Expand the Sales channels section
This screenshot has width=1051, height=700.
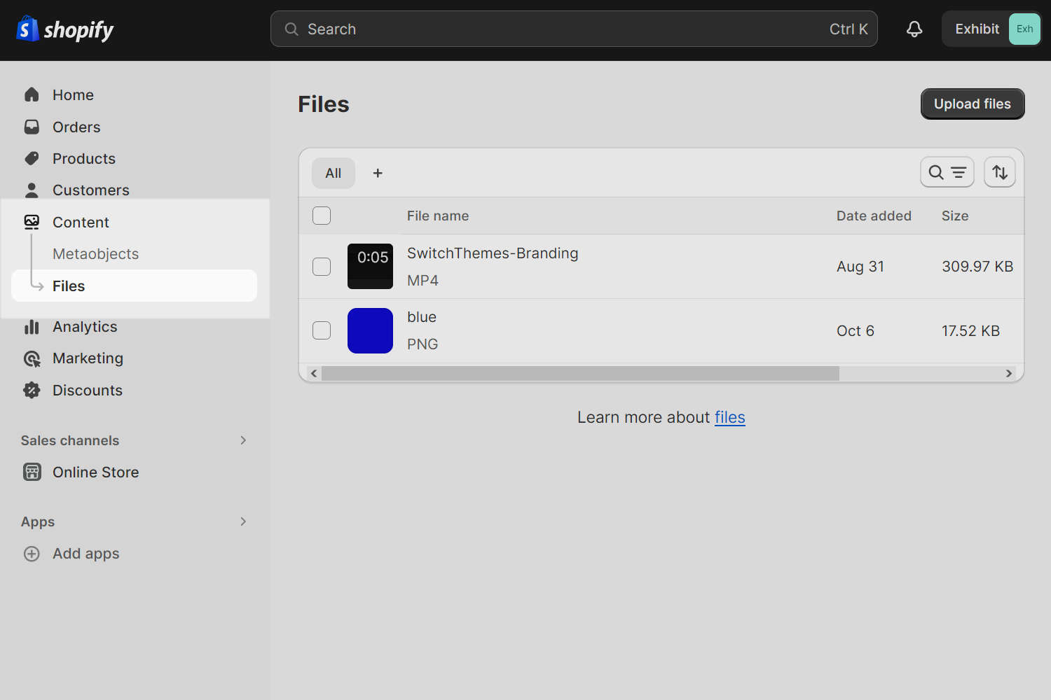(x=243, y=440)
